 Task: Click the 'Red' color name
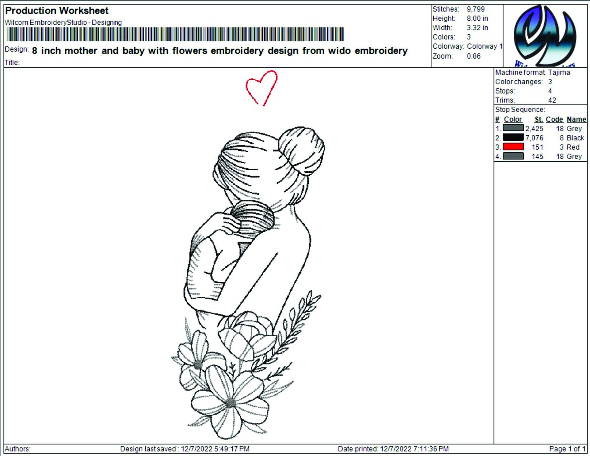(573, 147)
